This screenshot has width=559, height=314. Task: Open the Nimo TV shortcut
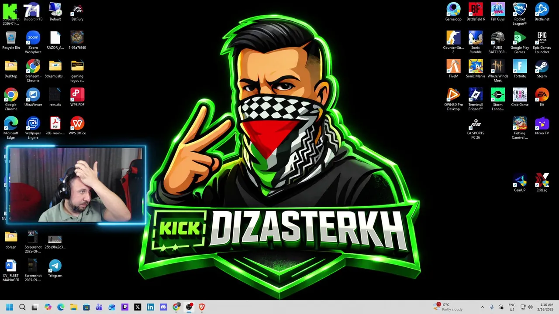[542, 126]
